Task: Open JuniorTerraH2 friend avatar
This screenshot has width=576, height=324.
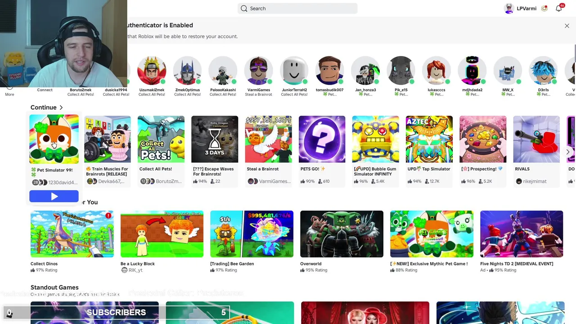Action: pos(294,71)
